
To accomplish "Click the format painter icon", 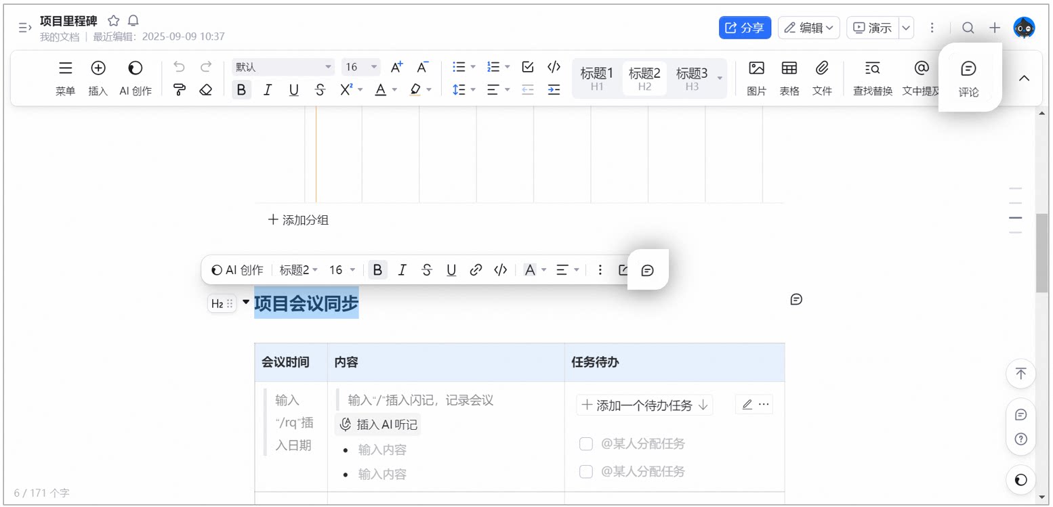I will tap(180, 89).
